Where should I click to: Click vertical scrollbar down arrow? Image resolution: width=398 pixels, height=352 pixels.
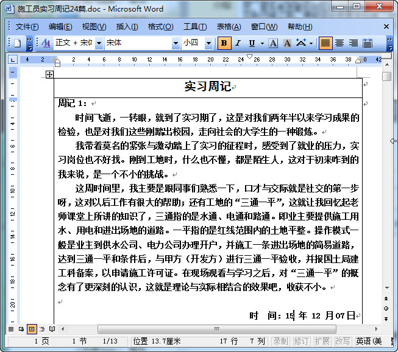387,288
